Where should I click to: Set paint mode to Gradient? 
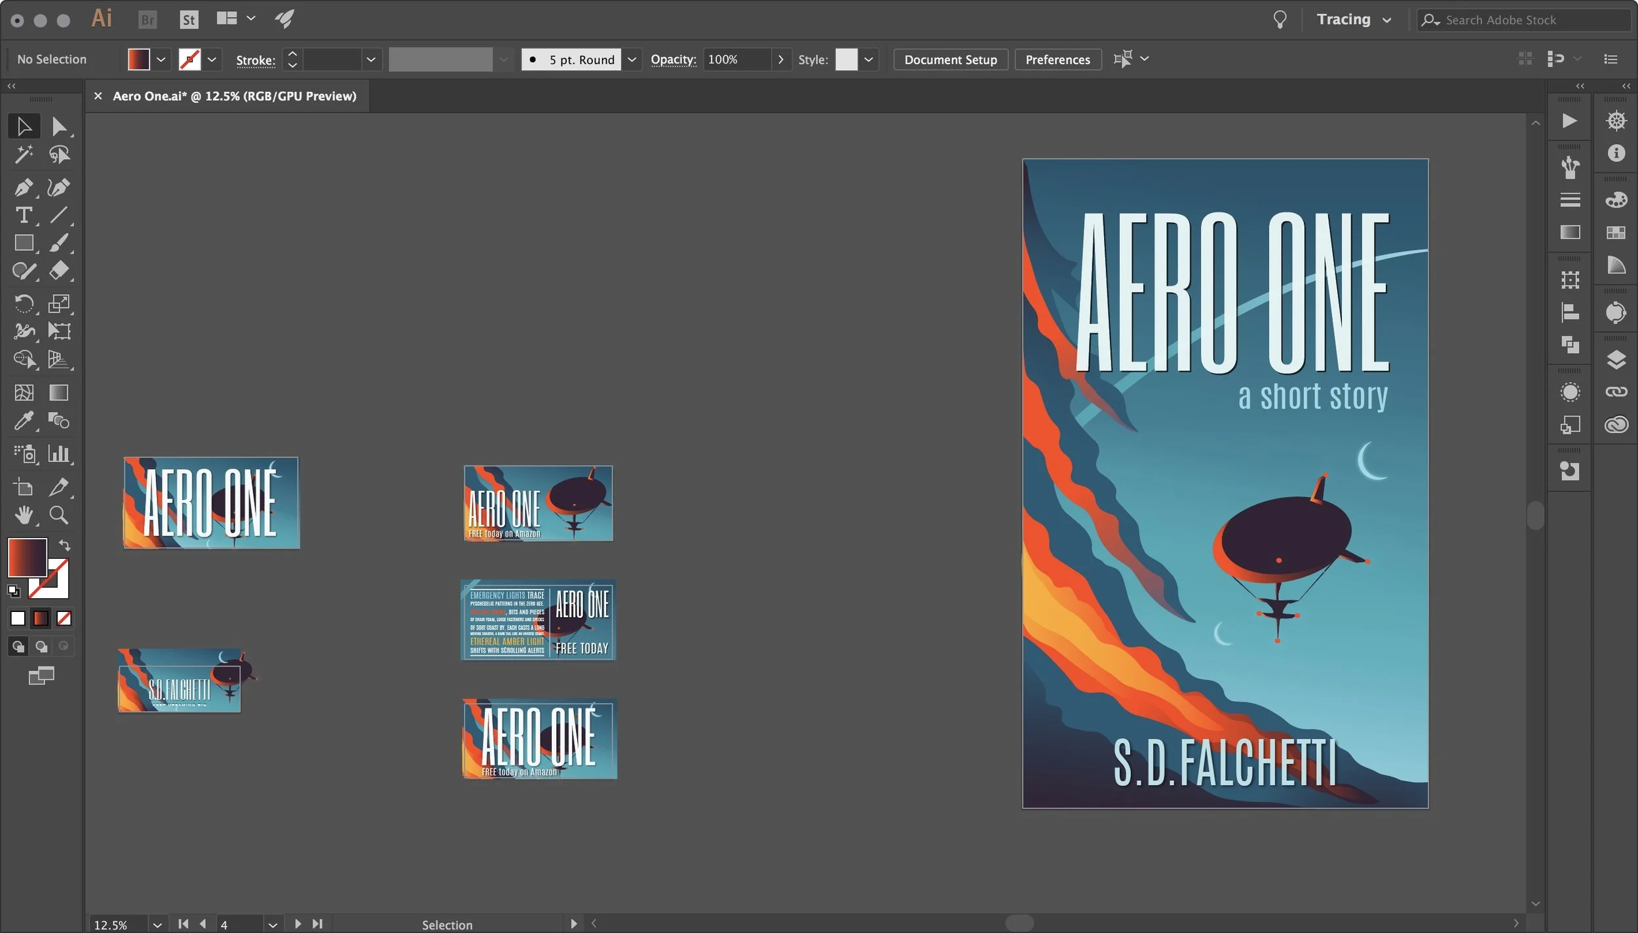(x=41, y=618)
